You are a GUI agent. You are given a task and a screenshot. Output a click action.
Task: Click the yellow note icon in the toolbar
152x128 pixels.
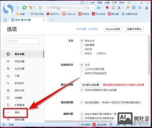point(113,8)
